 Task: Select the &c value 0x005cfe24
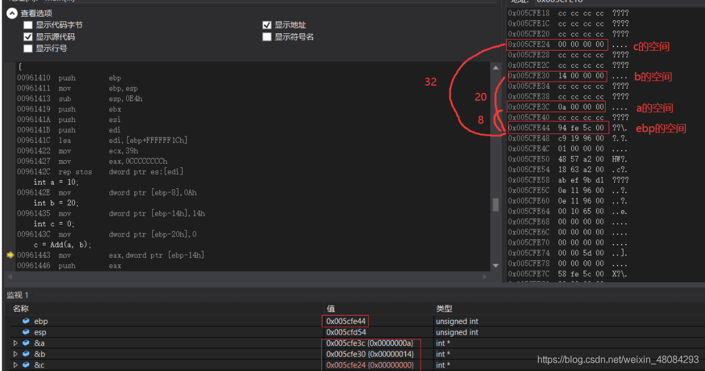point(369,365)
